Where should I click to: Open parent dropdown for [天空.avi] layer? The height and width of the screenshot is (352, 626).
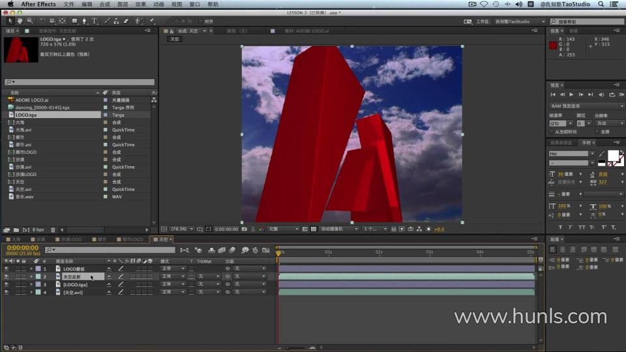point(250,292)
